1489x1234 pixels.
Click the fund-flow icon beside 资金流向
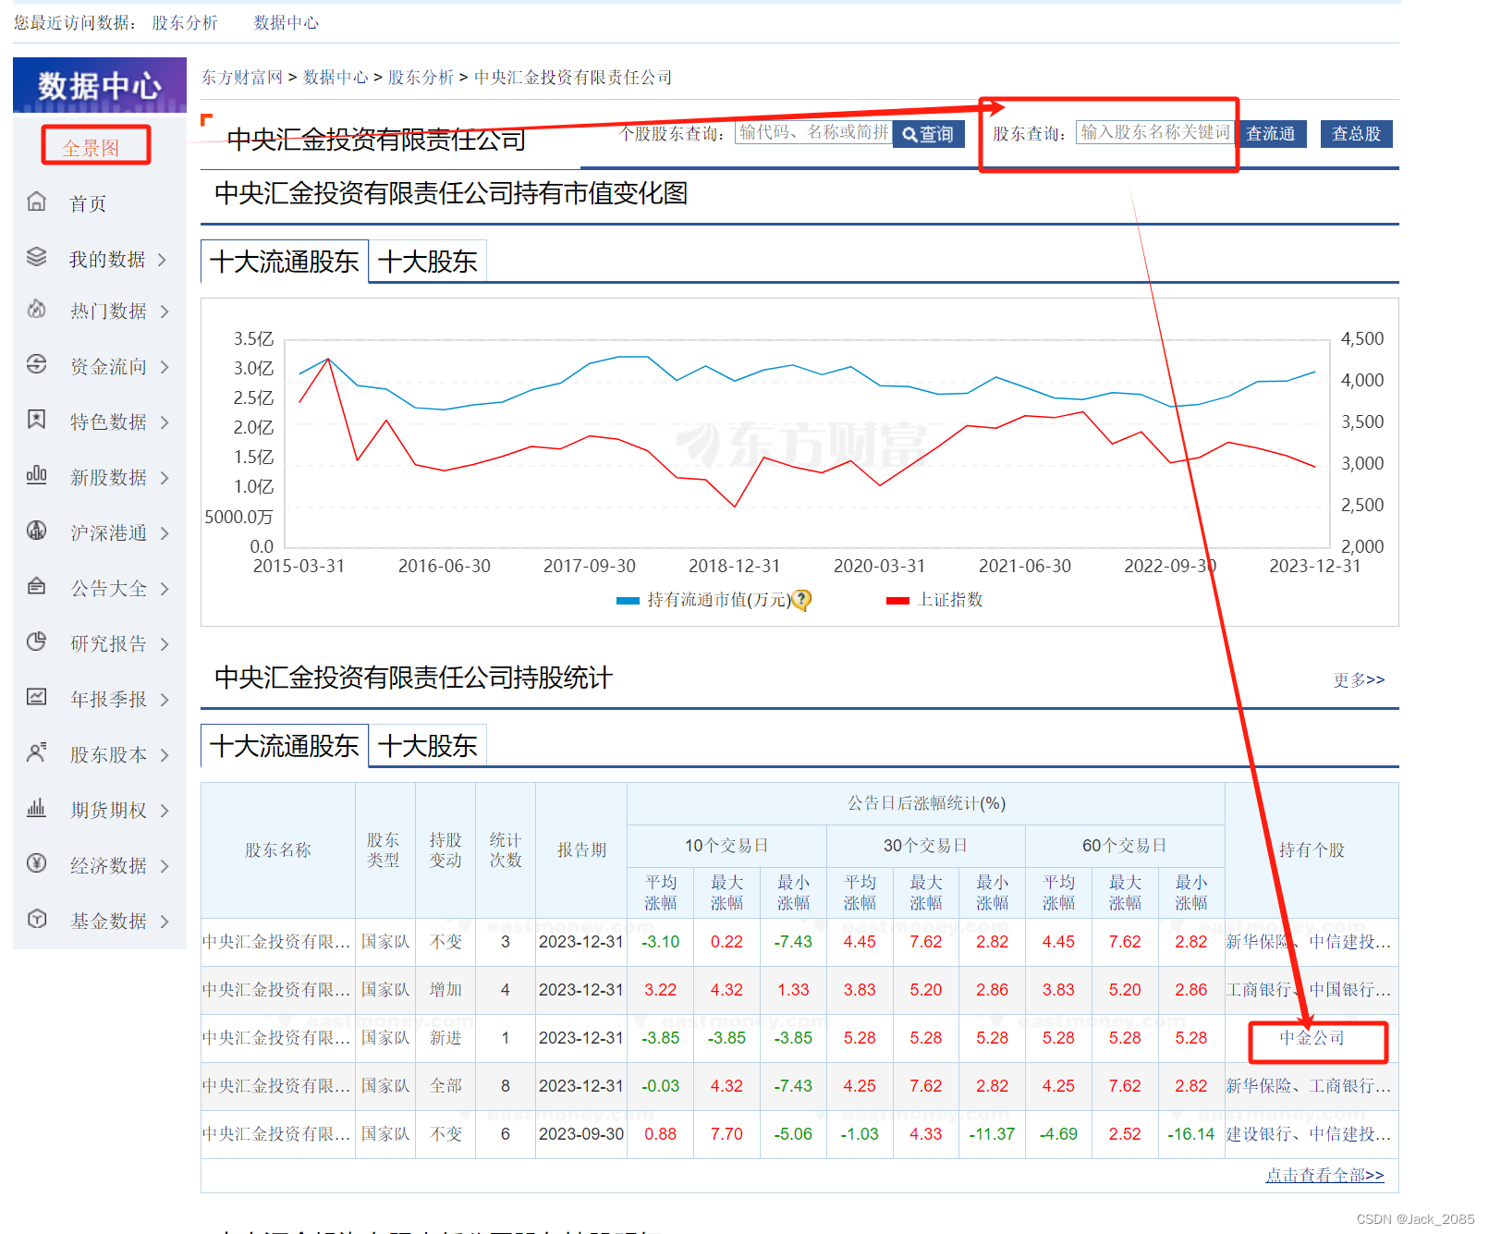coord(36,363)
